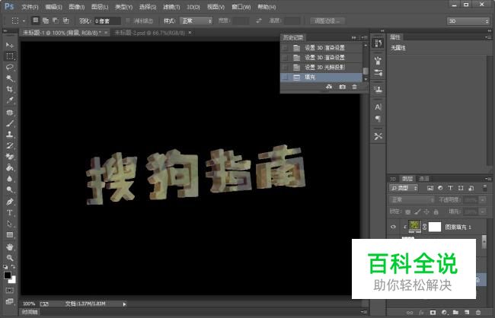Viewport: 495px width, 318px height.
Task: Set history brush source for 填充 state
Action: (x=285, y=77)
